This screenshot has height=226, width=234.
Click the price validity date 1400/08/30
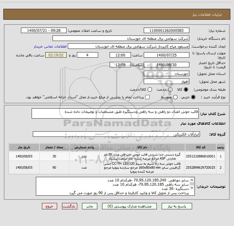tap(167, 65)
